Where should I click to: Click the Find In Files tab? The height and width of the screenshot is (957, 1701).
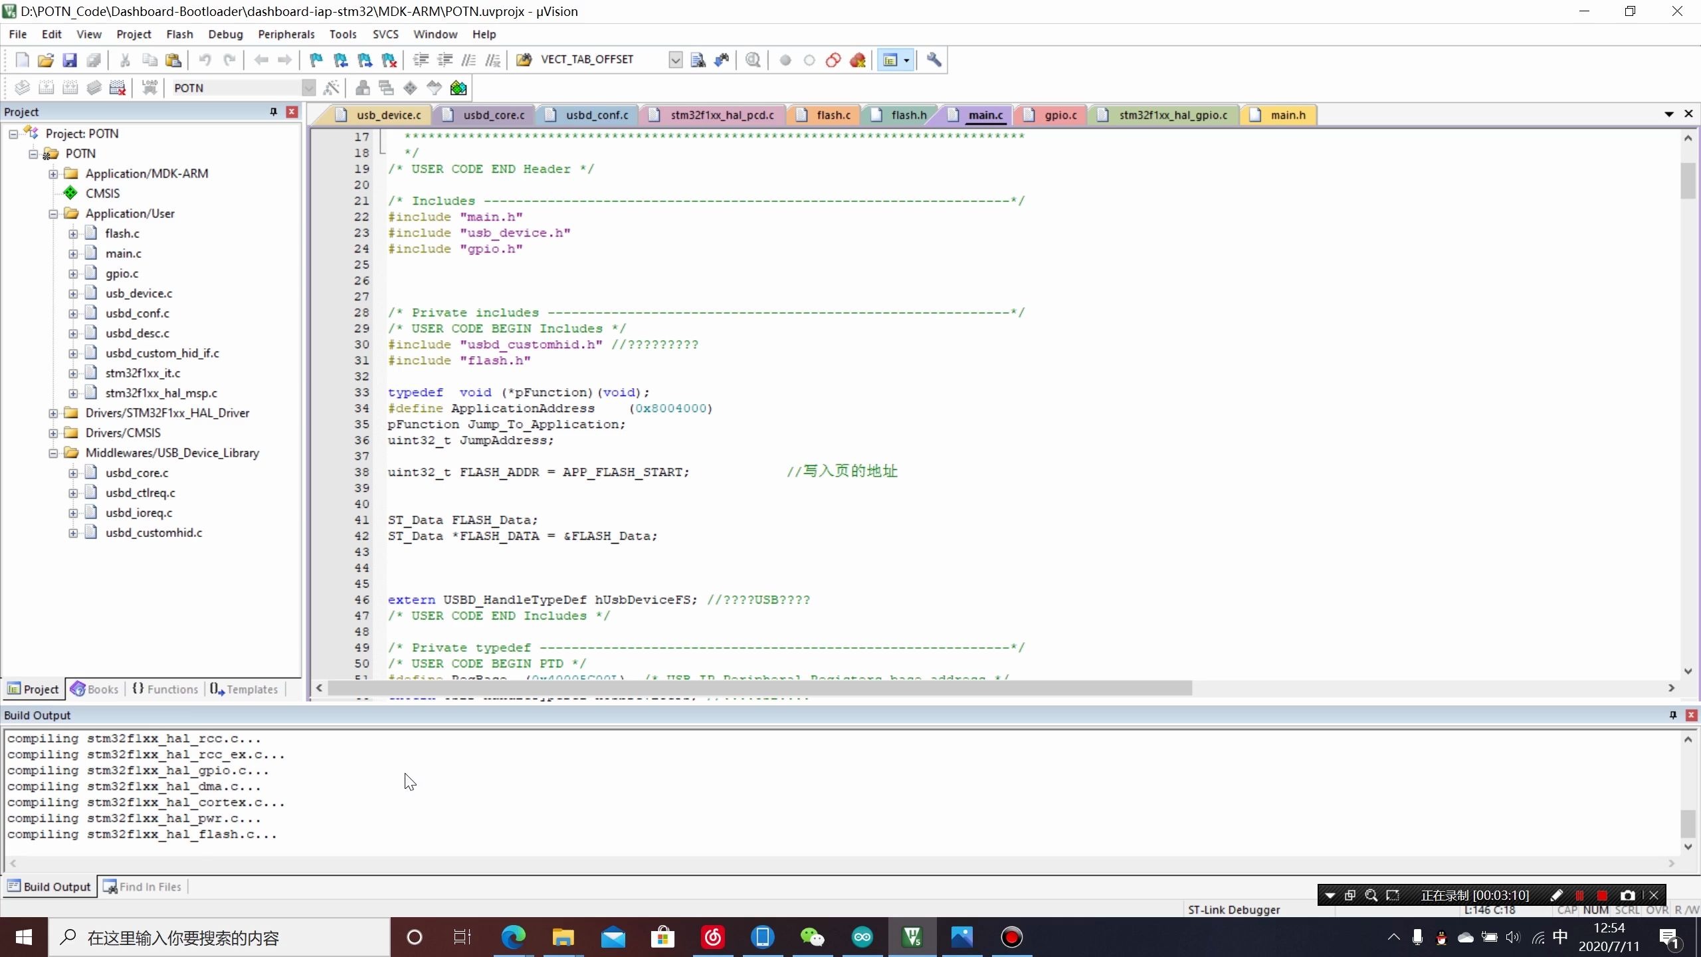[x=143, y=887]
